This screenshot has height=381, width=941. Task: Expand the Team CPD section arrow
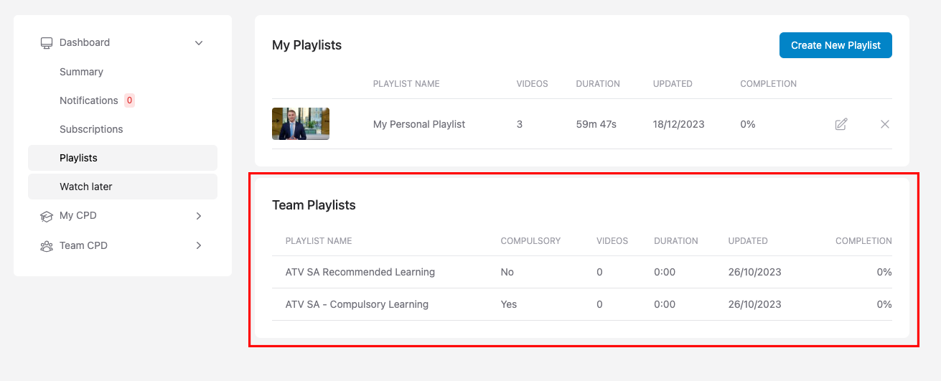[x=199, y=246]
